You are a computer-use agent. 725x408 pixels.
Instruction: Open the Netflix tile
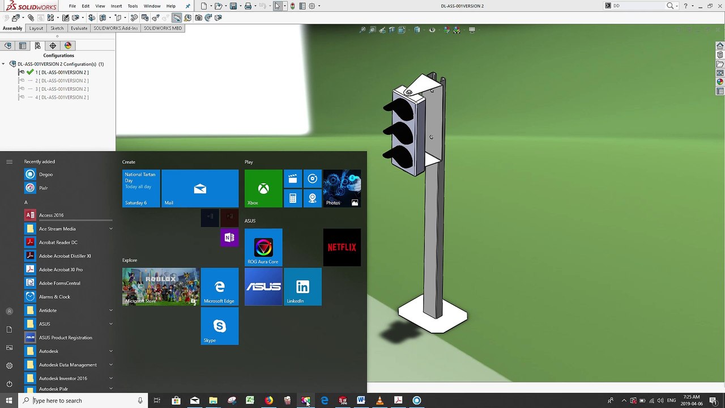(342, 247)
